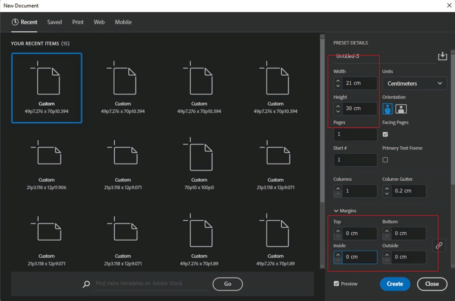Increase Bottom margin with up arrow

[x=387, y=231]
